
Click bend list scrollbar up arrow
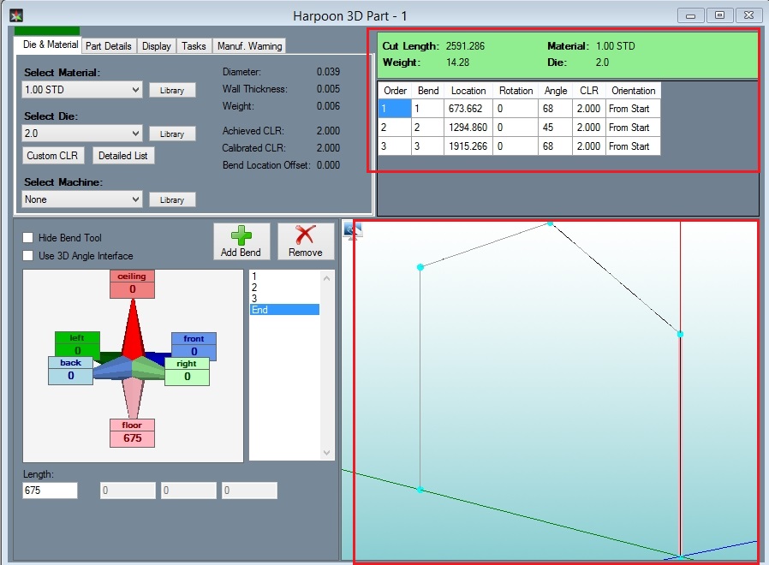[x=326, y=278]
